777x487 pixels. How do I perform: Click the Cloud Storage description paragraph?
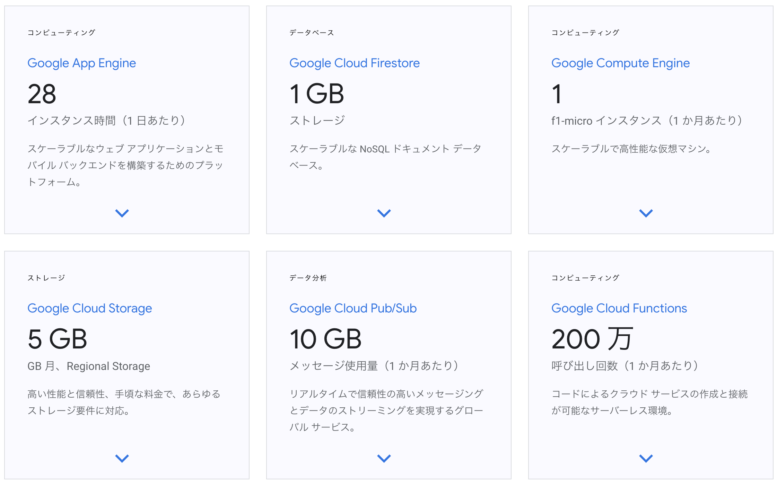tap(124, 402)
